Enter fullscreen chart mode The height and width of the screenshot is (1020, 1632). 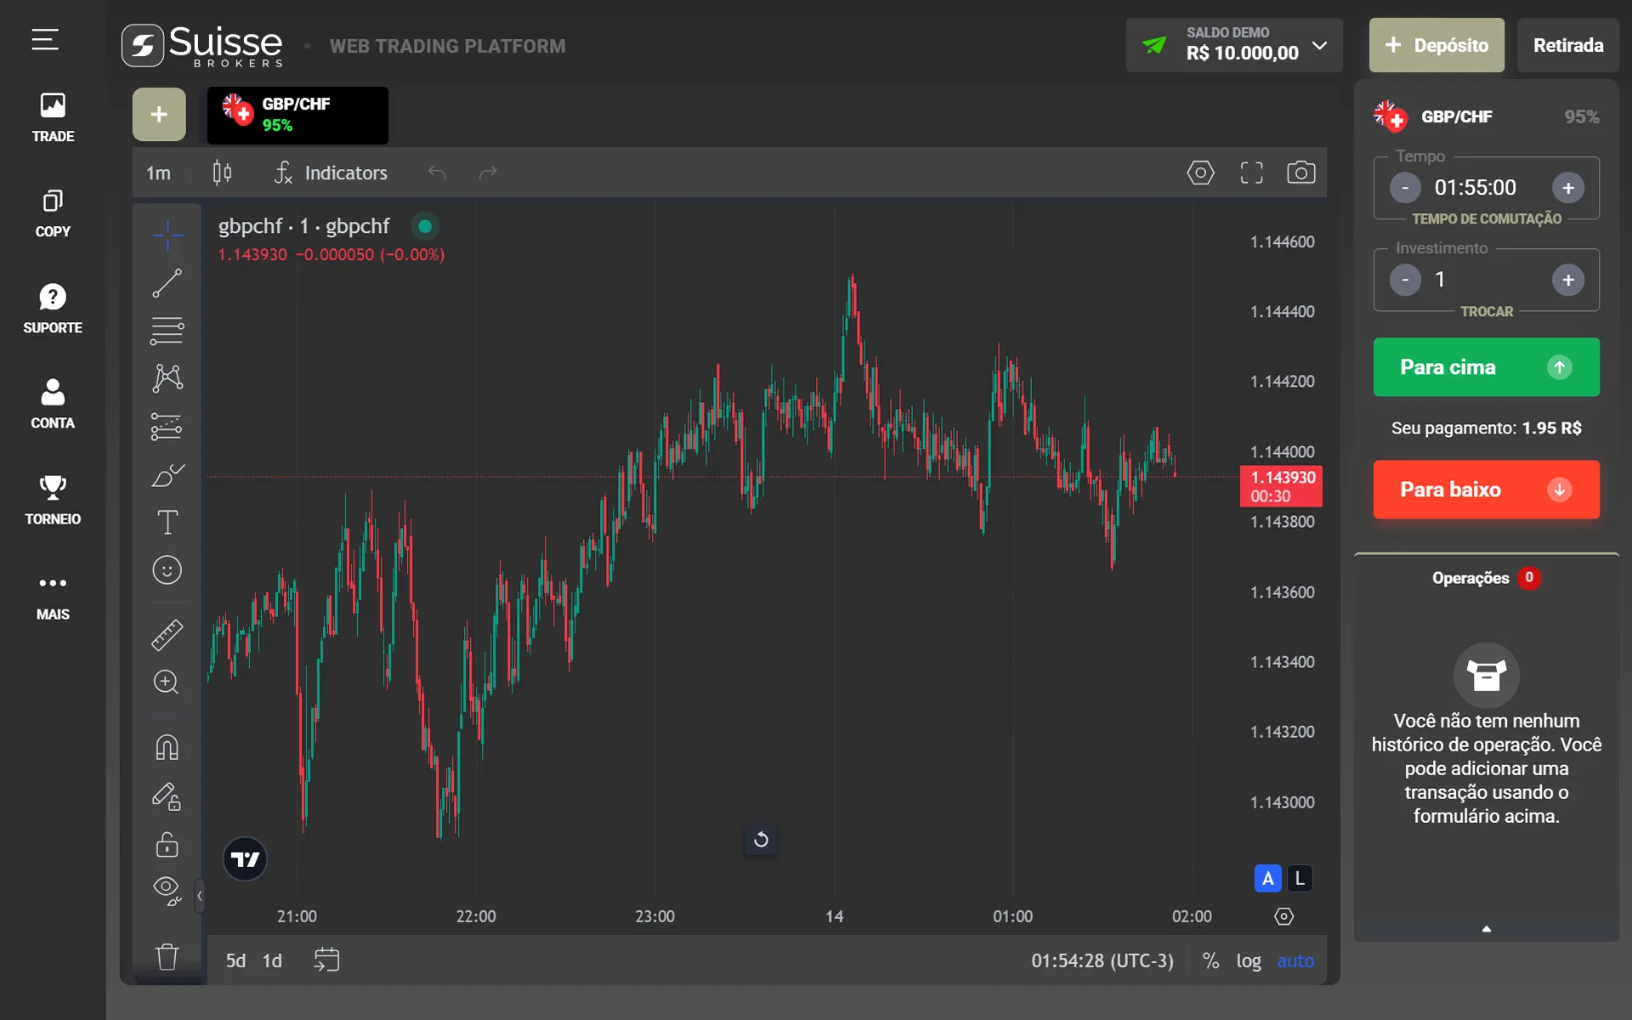click(1251, 173)
